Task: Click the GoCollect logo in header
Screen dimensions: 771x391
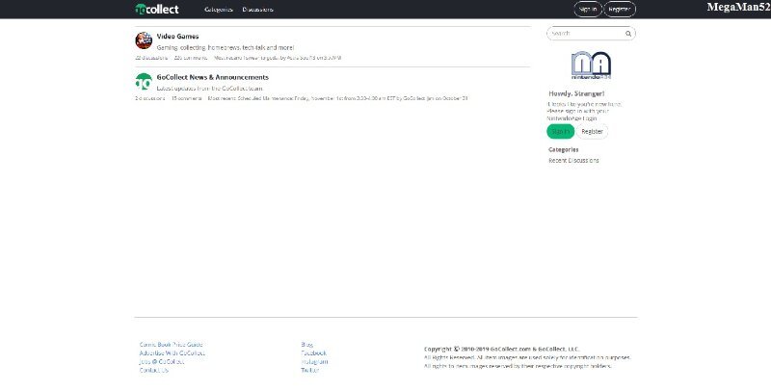Action: tap(155, 9)
